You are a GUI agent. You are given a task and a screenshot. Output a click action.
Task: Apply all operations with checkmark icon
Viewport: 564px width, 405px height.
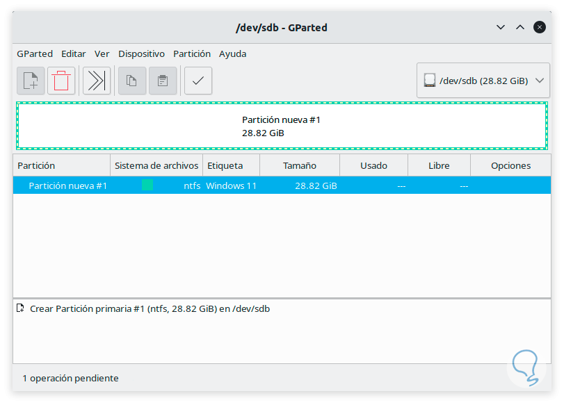[198, 81]
